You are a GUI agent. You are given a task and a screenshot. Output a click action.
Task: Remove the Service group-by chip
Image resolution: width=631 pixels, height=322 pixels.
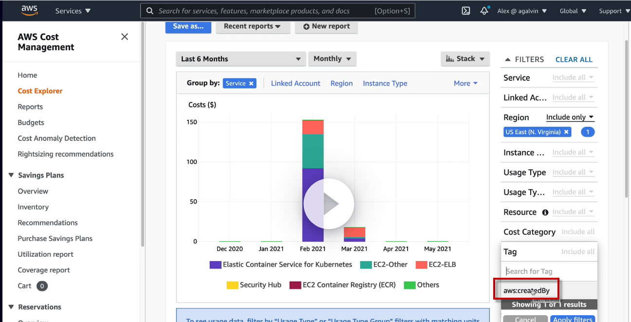coord(251,84)
